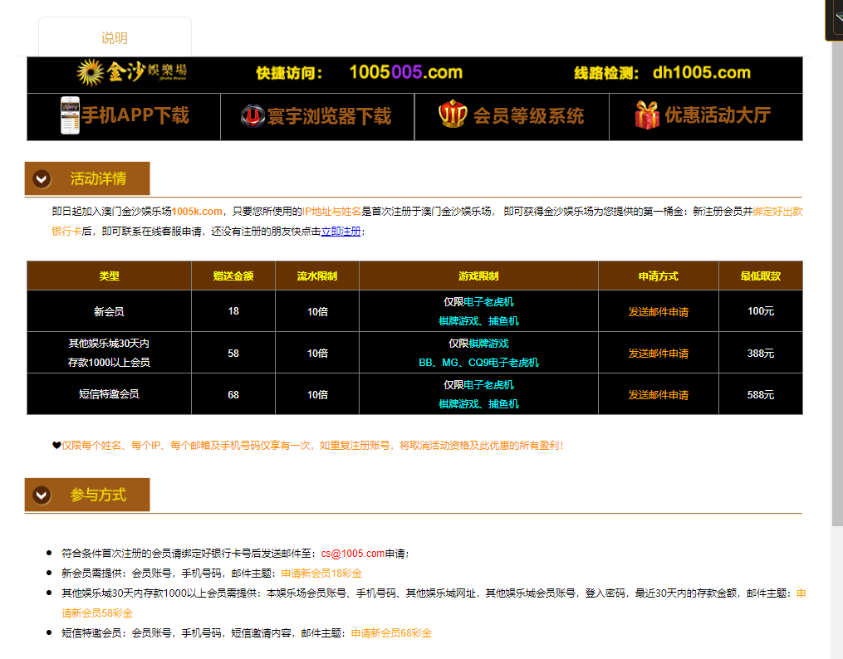Click the 短信特邀会员 table cell

pyautogui.click(x=109, y=394)
